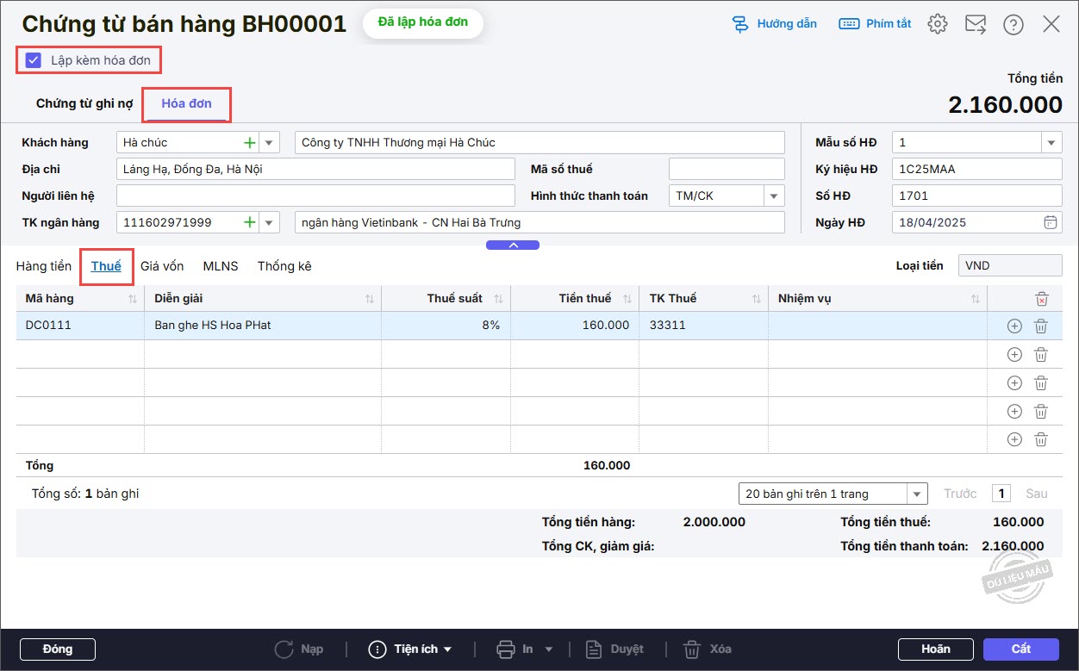This screenshot has height=671, width=1079.
Task: Add new bank account with green plus
Action: (250, 222)
